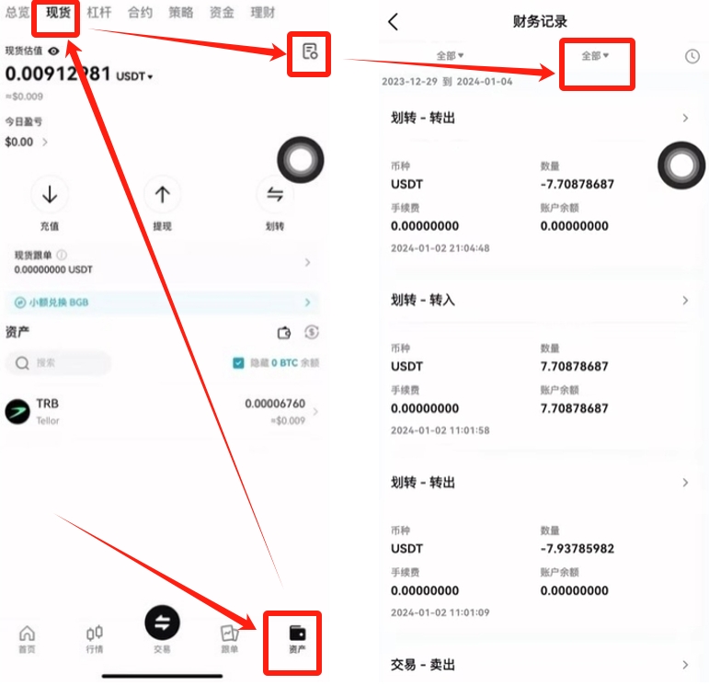Open the right 全部 filter dropdown

click(x=595, y=55)
